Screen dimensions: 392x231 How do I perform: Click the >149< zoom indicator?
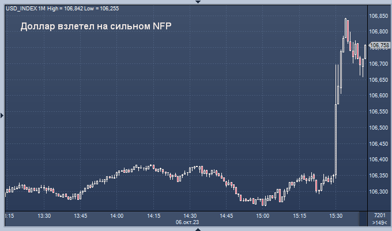(x=379, y=222)
